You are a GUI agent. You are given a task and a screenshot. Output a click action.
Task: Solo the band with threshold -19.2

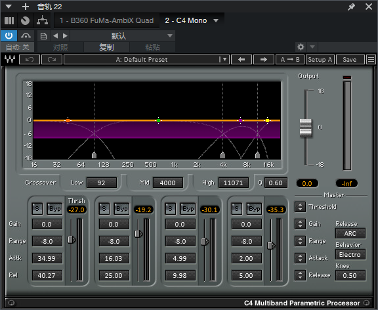point(104,209)
